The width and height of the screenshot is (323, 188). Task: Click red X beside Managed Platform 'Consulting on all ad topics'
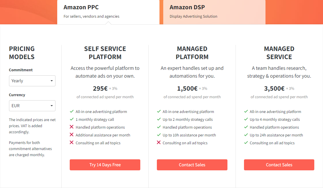point(159,143)
